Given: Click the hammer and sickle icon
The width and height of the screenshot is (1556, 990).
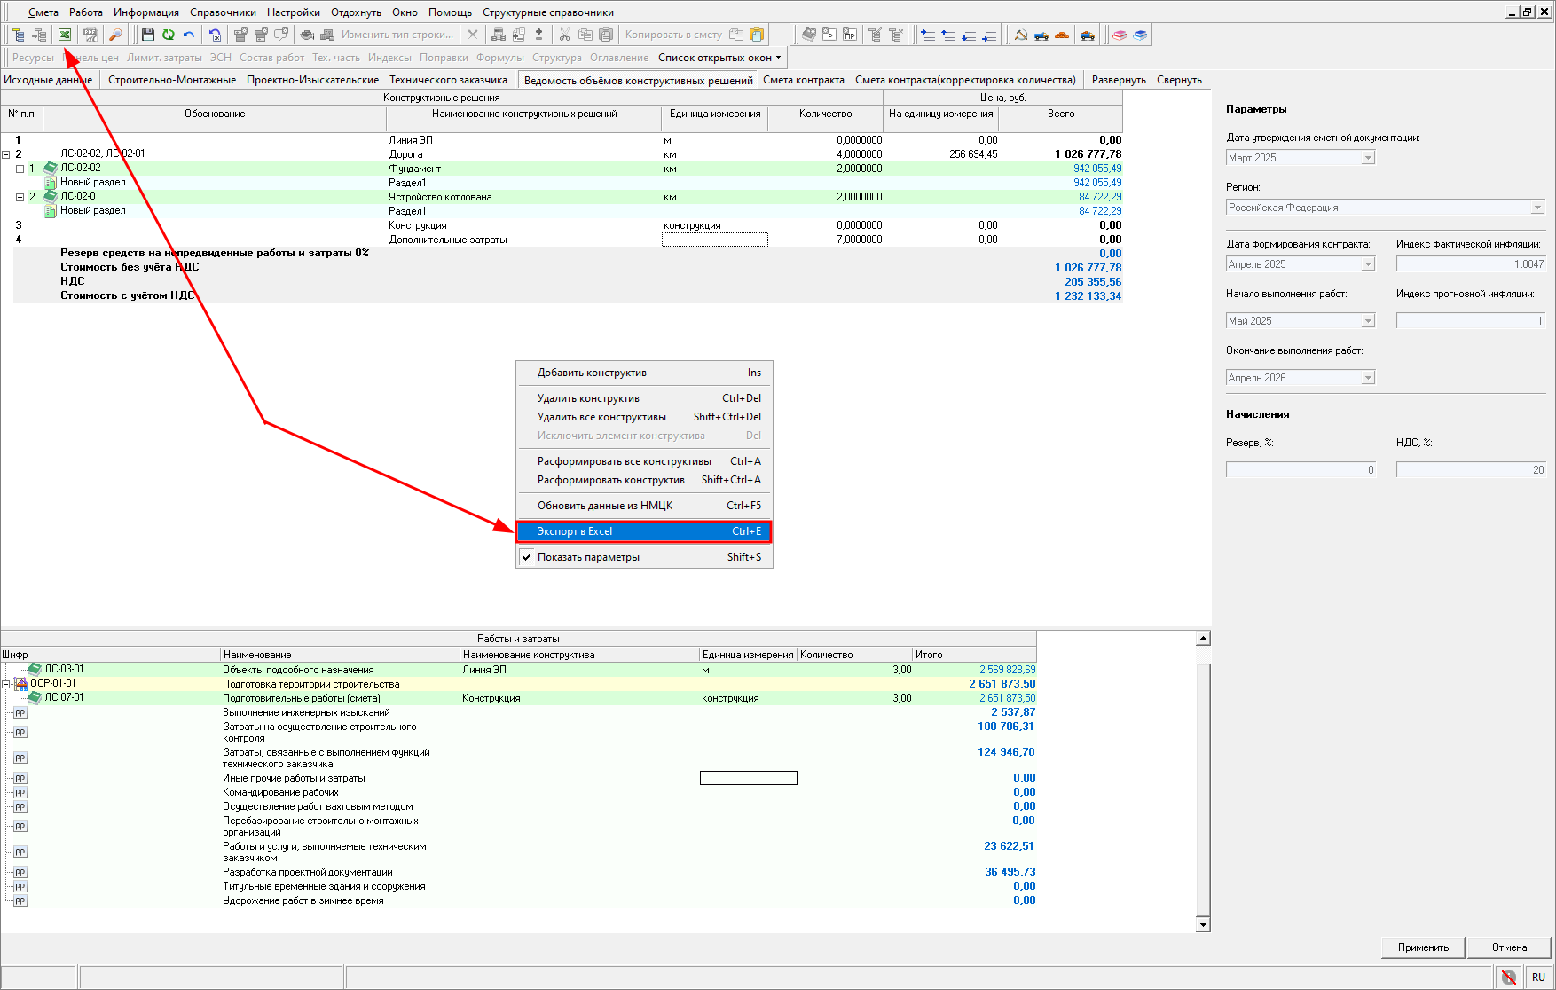Looking at the screenshot, I should coord(1021,35).
